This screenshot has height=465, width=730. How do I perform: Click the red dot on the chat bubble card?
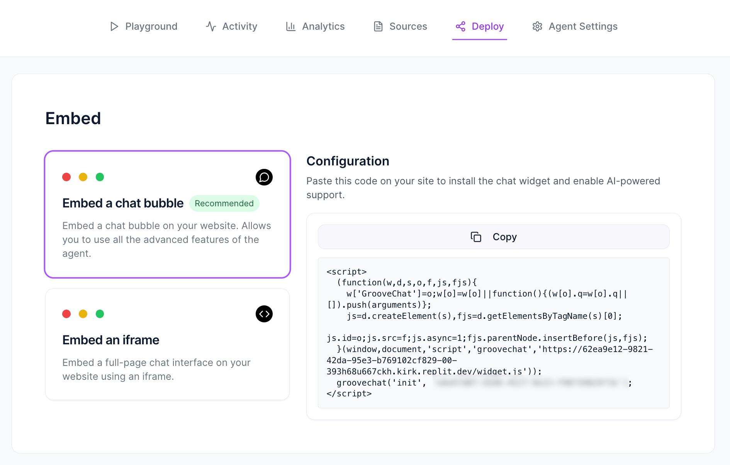67,177
